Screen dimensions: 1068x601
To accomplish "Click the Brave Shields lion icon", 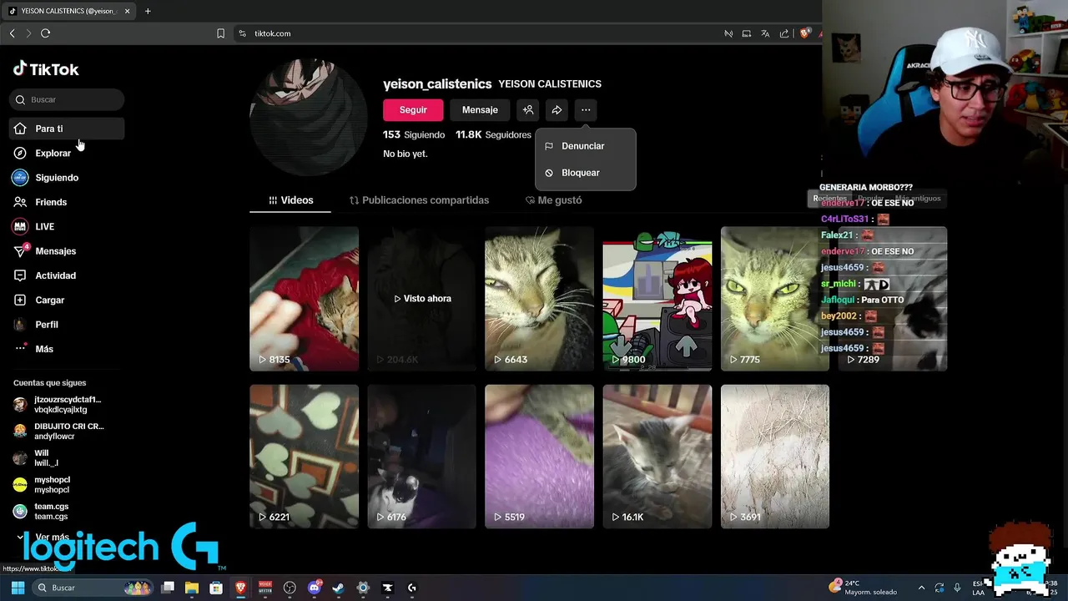I will [804, 33].
